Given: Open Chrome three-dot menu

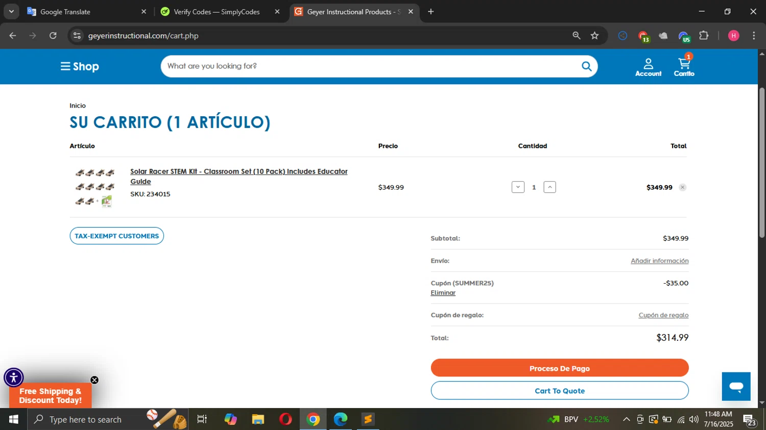Looking at the screenshot, I should (754, 36).
